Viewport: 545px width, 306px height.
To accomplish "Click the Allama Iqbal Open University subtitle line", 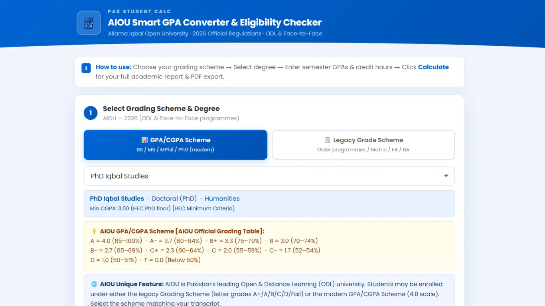I will click(x=215, y=34).
